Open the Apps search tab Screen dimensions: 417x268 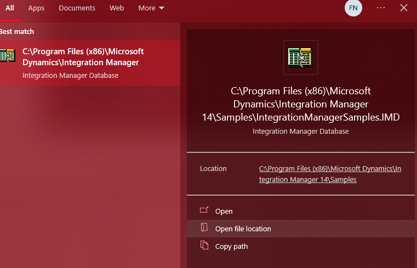coord(36,8)
